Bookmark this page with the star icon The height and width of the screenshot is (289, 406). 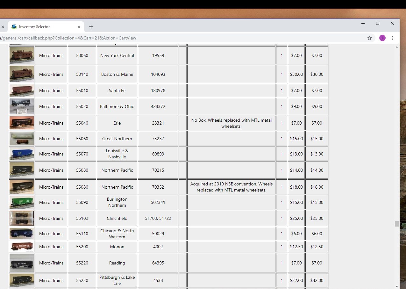point(370,38)
